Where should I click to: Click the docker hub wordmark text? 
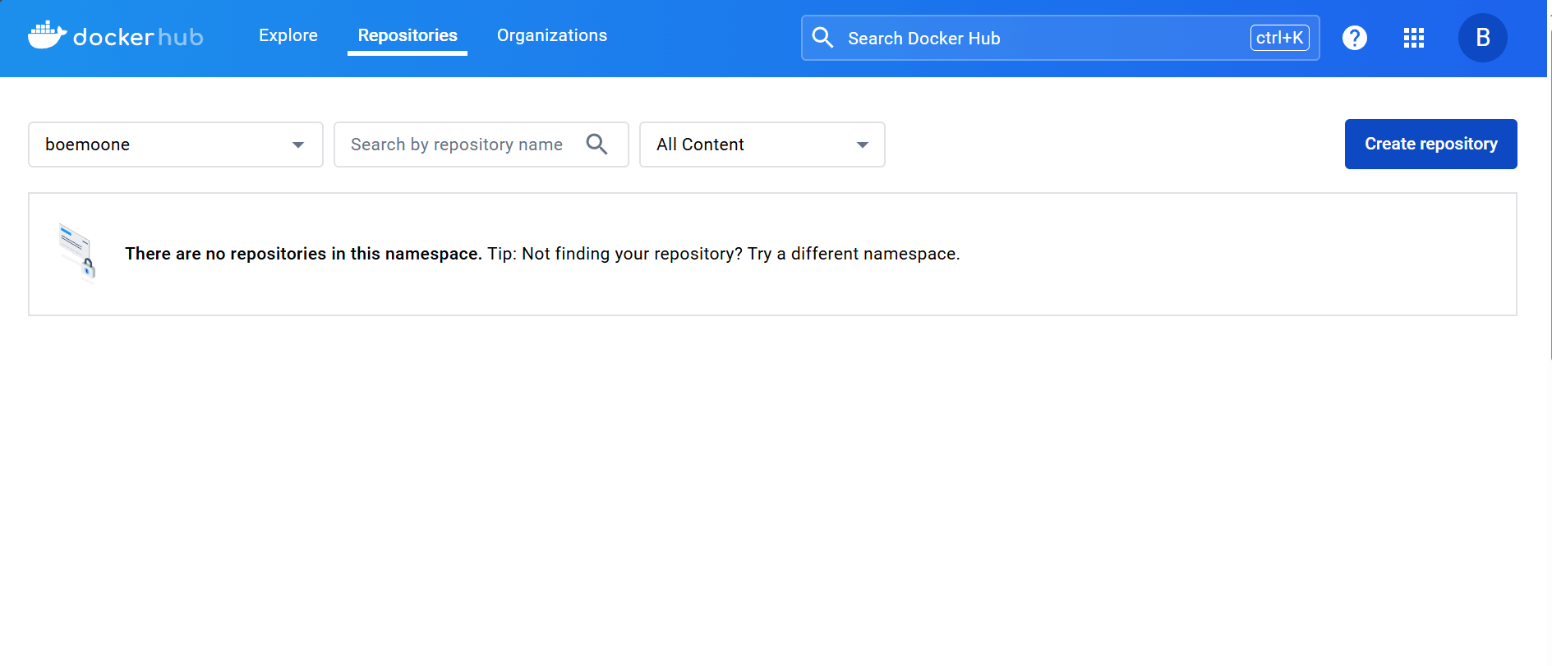(x=138, y=38)
